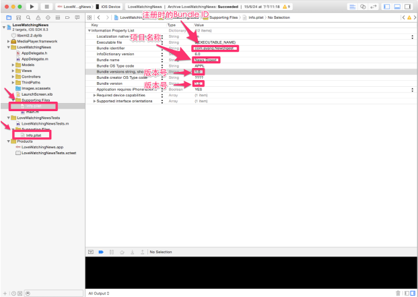
Task: Collapse the Information Property List row
Action: pos(90,31)
